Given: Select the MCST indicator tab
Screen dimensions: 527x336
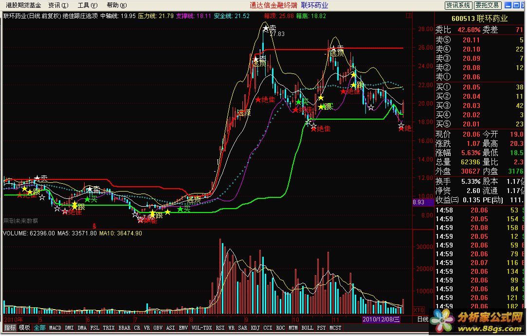Looking at the screenshot, I should pos(335,328).
